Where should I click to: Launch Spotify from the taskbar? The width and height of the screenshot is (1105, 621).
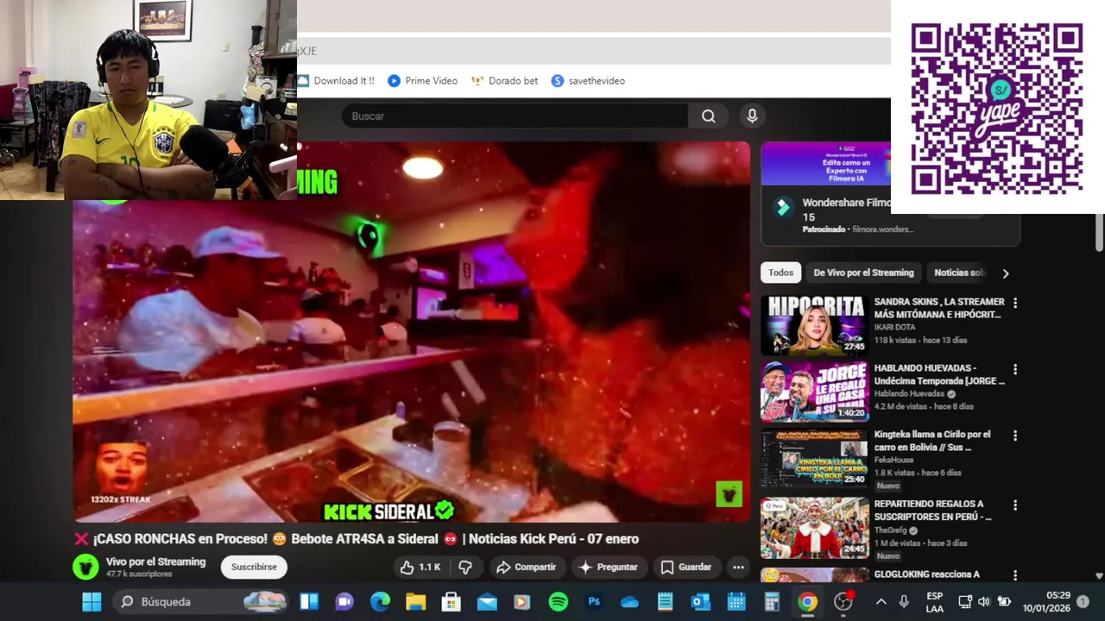(x=559, y=601)
